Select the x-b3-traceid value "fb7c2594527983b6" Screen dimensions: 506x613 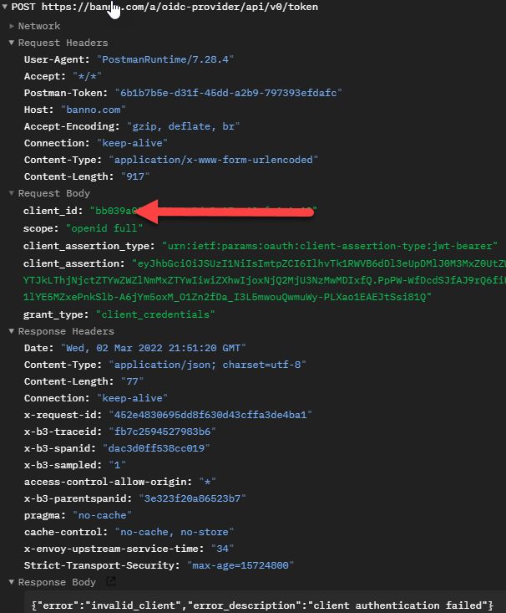[x=163, y=432]
